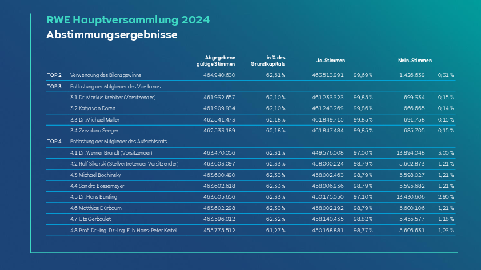481x270 pixels.
Task: Click the value 463.600.490
Action: coord(219,175)
